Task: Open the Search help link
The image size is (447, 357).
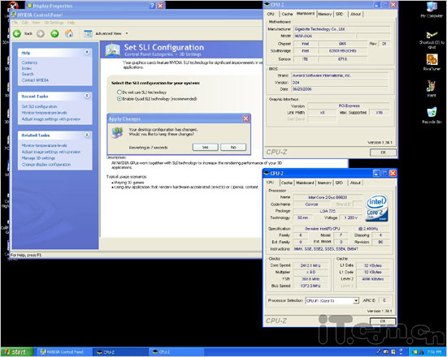Action: click(28, 74)
